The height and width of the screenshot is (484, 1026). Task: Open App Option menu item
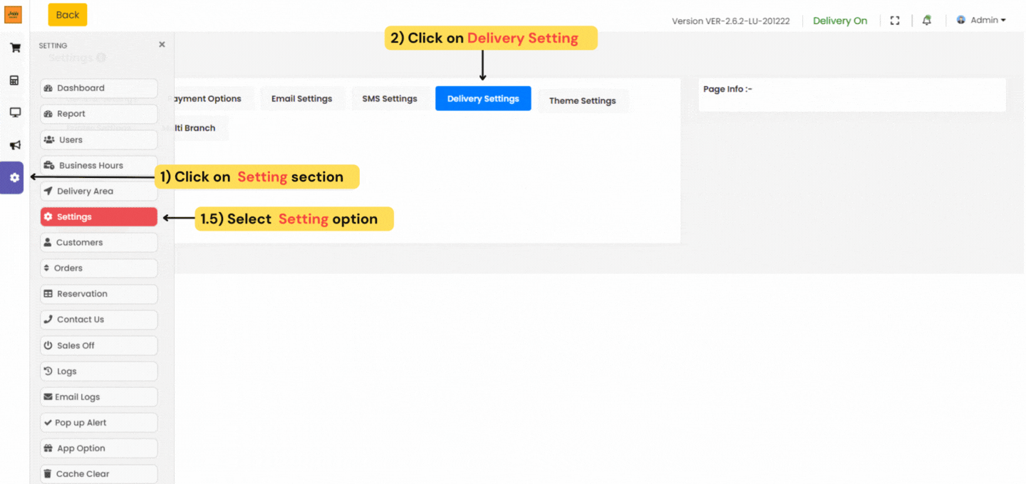click(99, 448)
